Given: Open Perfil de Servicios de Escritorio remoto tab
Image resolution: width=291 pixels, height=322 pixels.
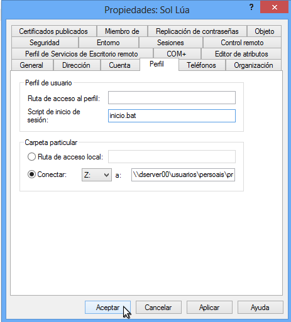Looking at the screenshot, I should click(x=82, y=54).
